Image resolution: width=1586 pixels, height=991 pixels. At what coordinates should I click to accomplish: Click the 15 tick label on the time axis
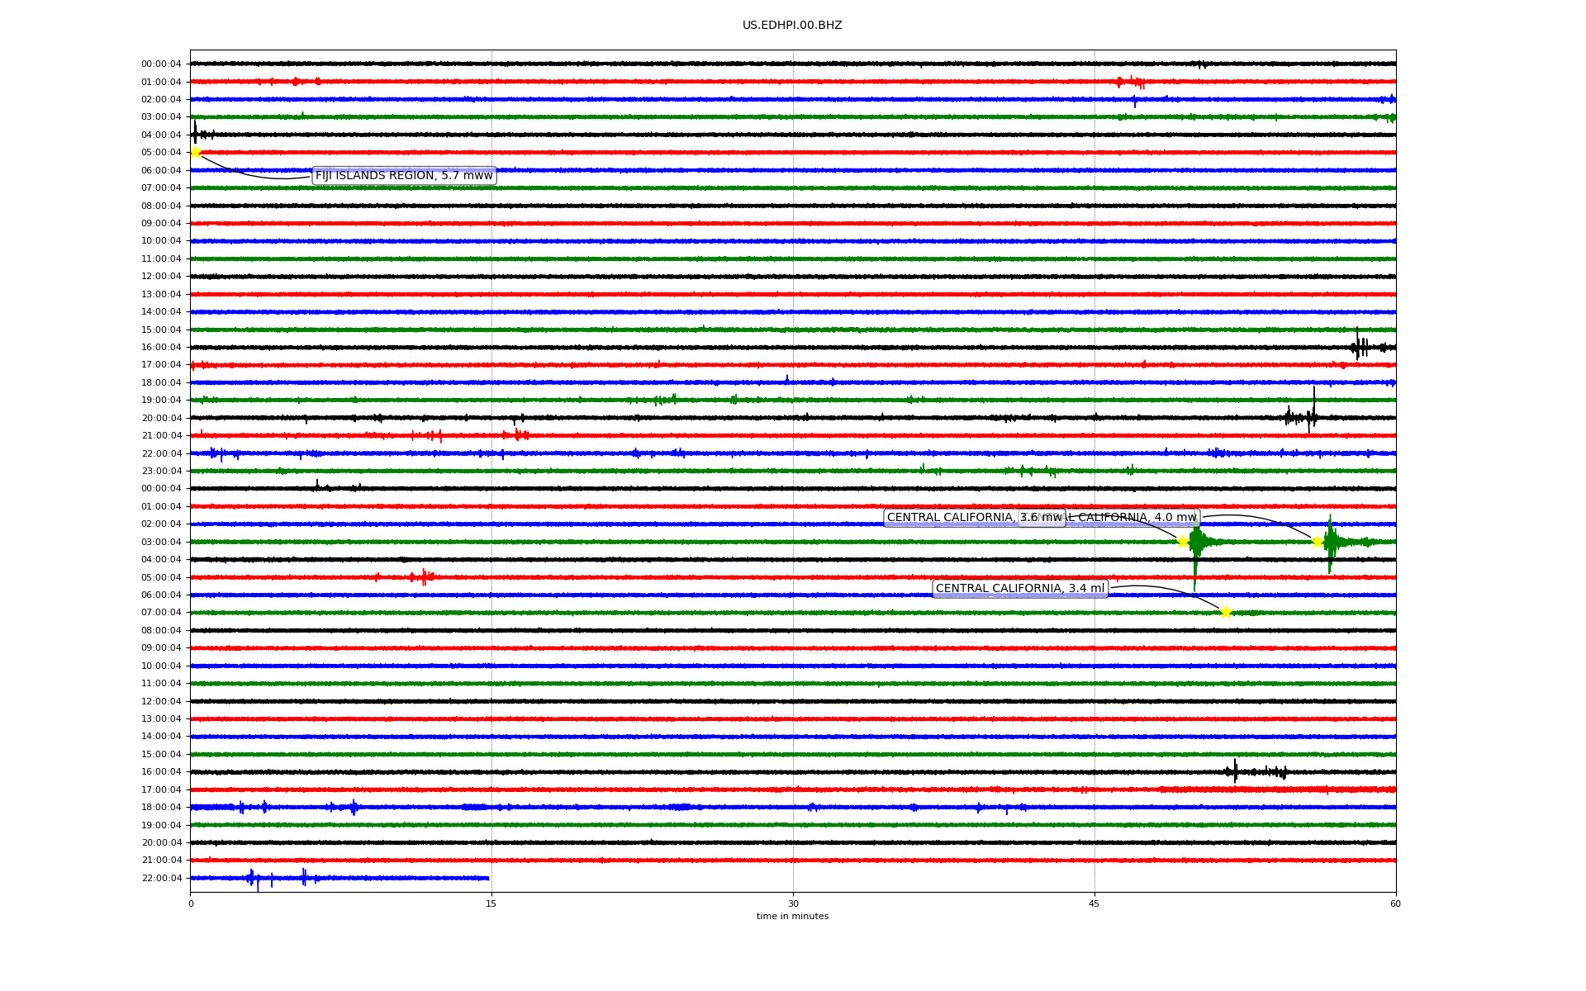tap(491, 903)
